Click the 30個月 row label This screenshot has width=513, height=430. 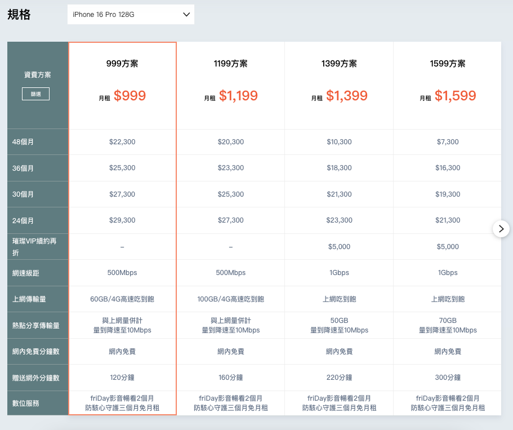coord(23,194)
